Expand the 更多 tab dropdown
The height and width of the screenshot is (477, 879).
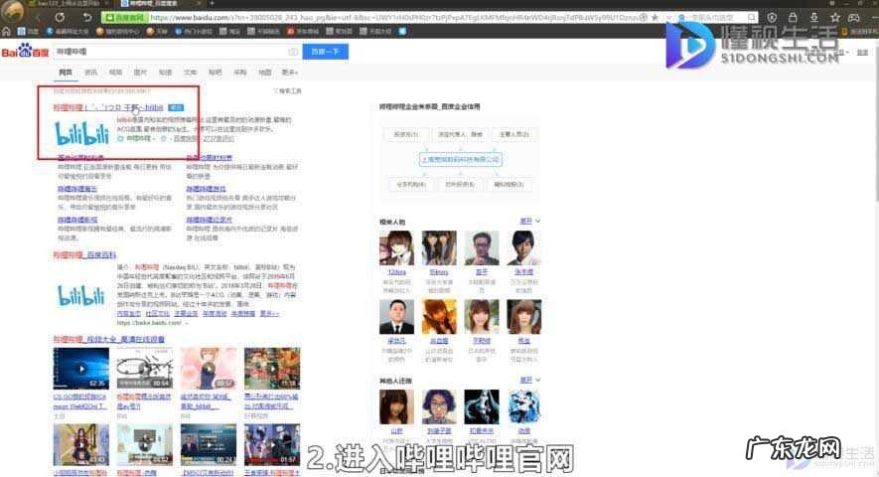[x=290, y=73]
